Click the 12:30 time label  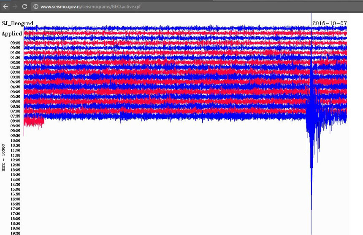pos(15,165)
